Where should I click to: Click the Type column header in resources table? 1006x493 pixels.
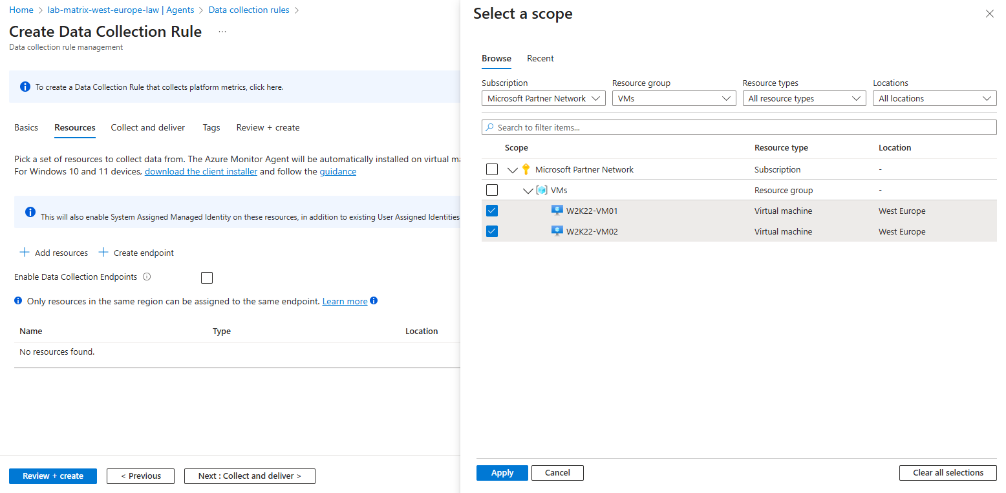pos(222,331)
